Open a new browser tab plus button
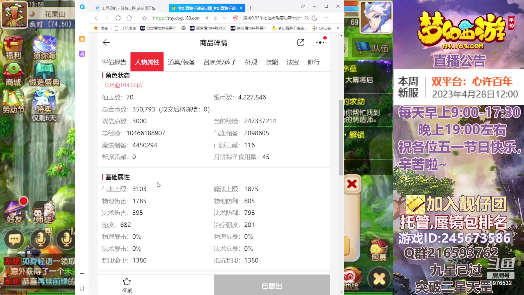The width and height of the screenshot is (524, 295). pyautogui.click(x=251, y=8)
